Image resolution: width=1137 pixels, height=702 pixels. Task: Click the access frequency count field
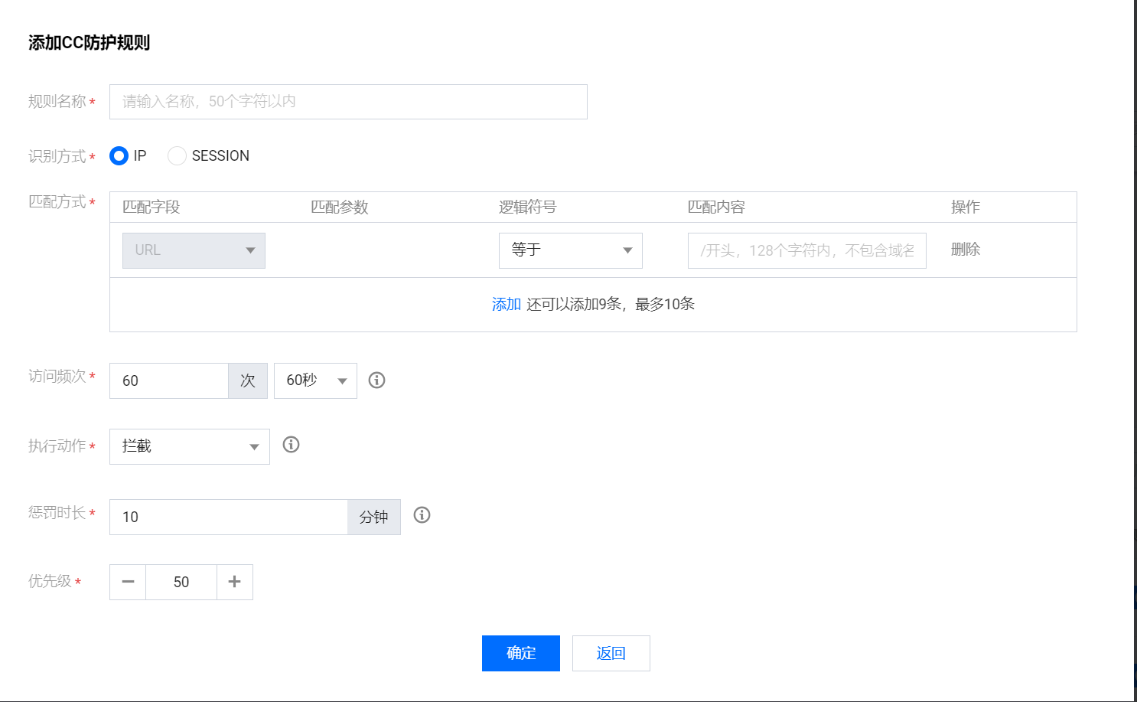click(x=169, y=380)
